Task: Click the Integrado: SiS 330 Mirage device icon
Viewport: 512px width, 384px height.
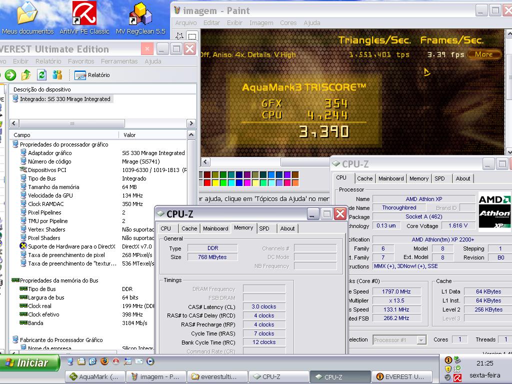Action: pyautogui.click(x=15, y=98)
